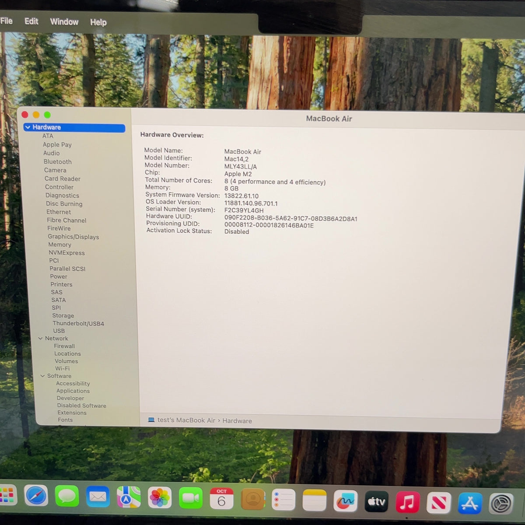Viewport: 525px width, 525px height.
Task: Select USB in the sidebar
Action: [x=59, y=331]
